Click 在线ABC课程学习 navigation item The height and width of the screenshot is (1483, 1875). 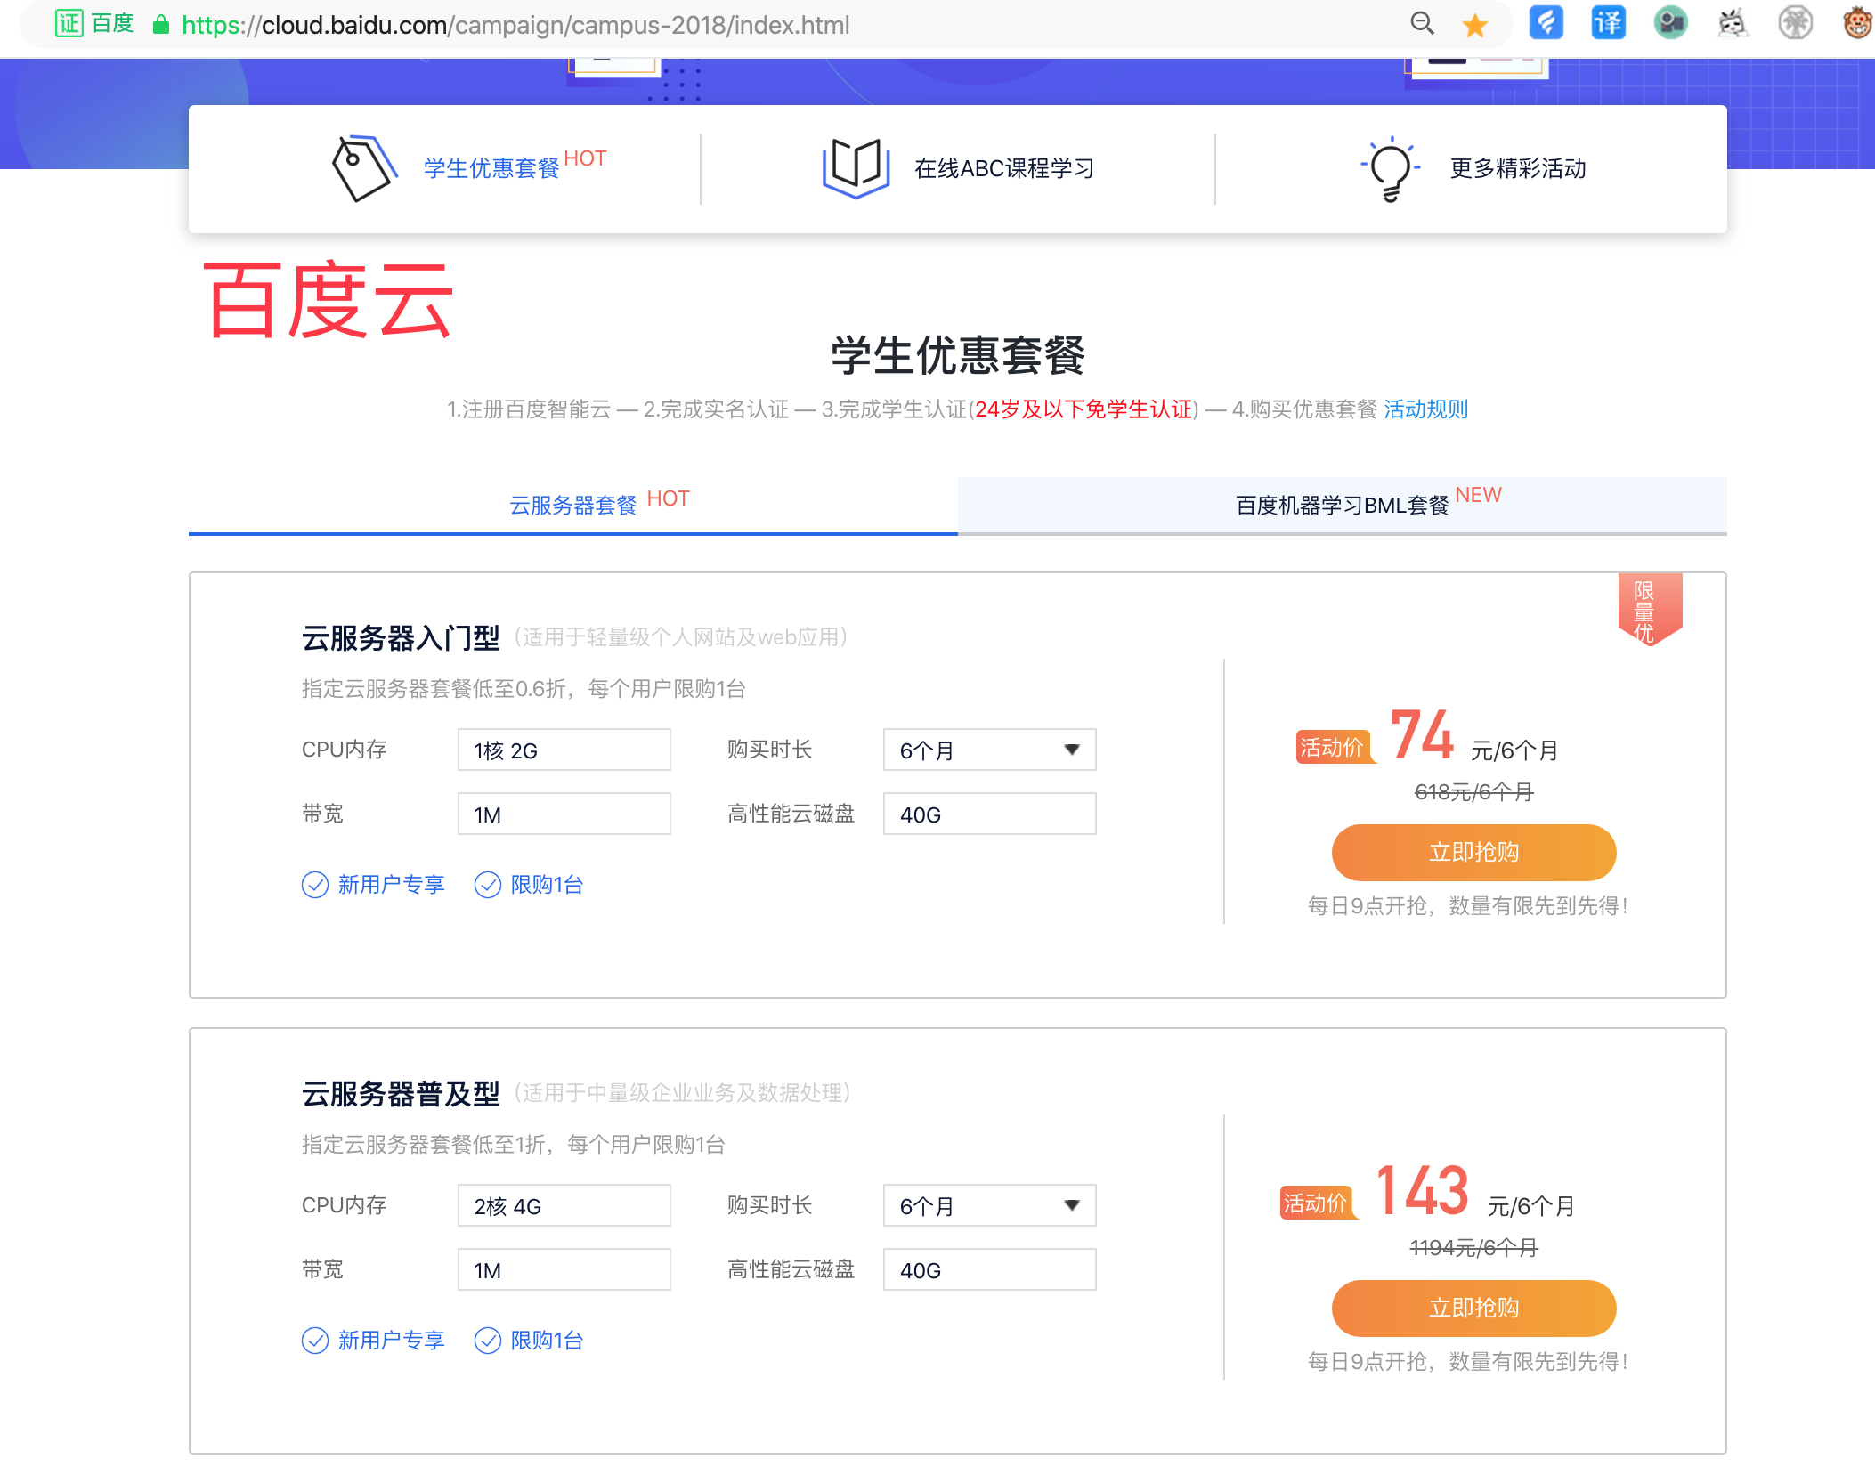pyautogui.click(x=1004, y=168)
